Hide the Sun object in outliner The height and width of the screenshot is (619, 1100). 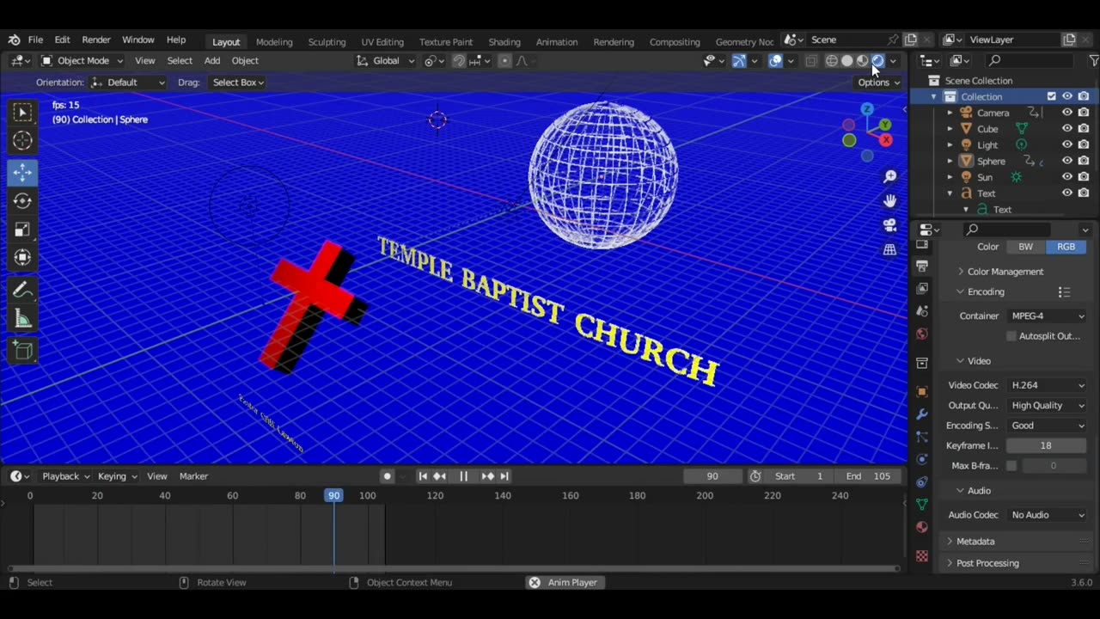coord(1067,177)
